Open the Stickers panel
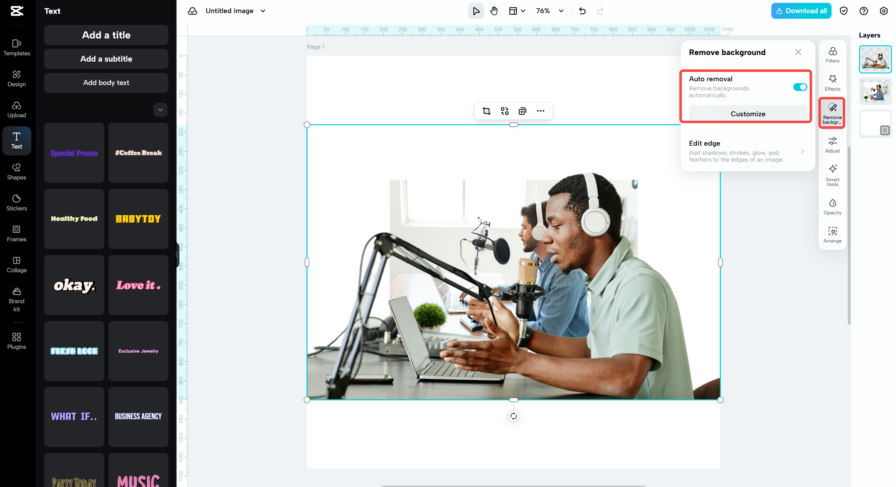Viewport: 896px width, 487px height. 16,203
